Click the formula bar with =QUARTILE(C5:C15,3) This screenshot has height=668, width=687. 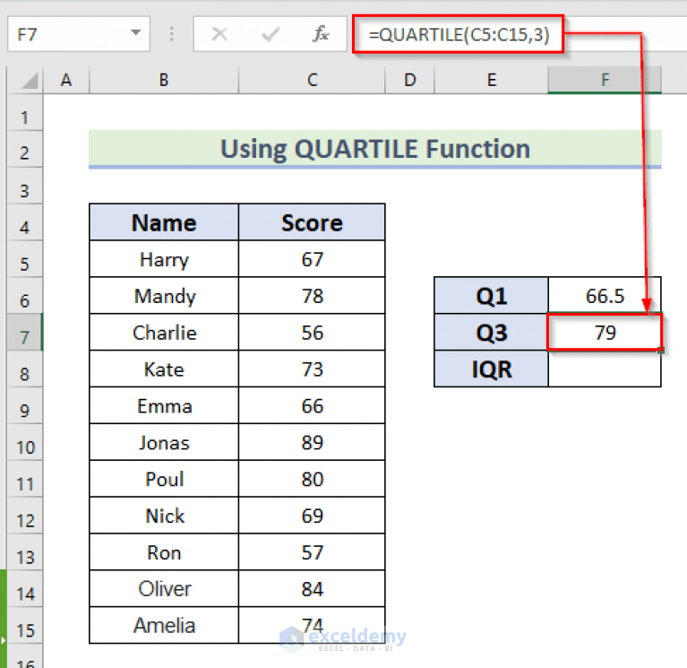point(459,34)
